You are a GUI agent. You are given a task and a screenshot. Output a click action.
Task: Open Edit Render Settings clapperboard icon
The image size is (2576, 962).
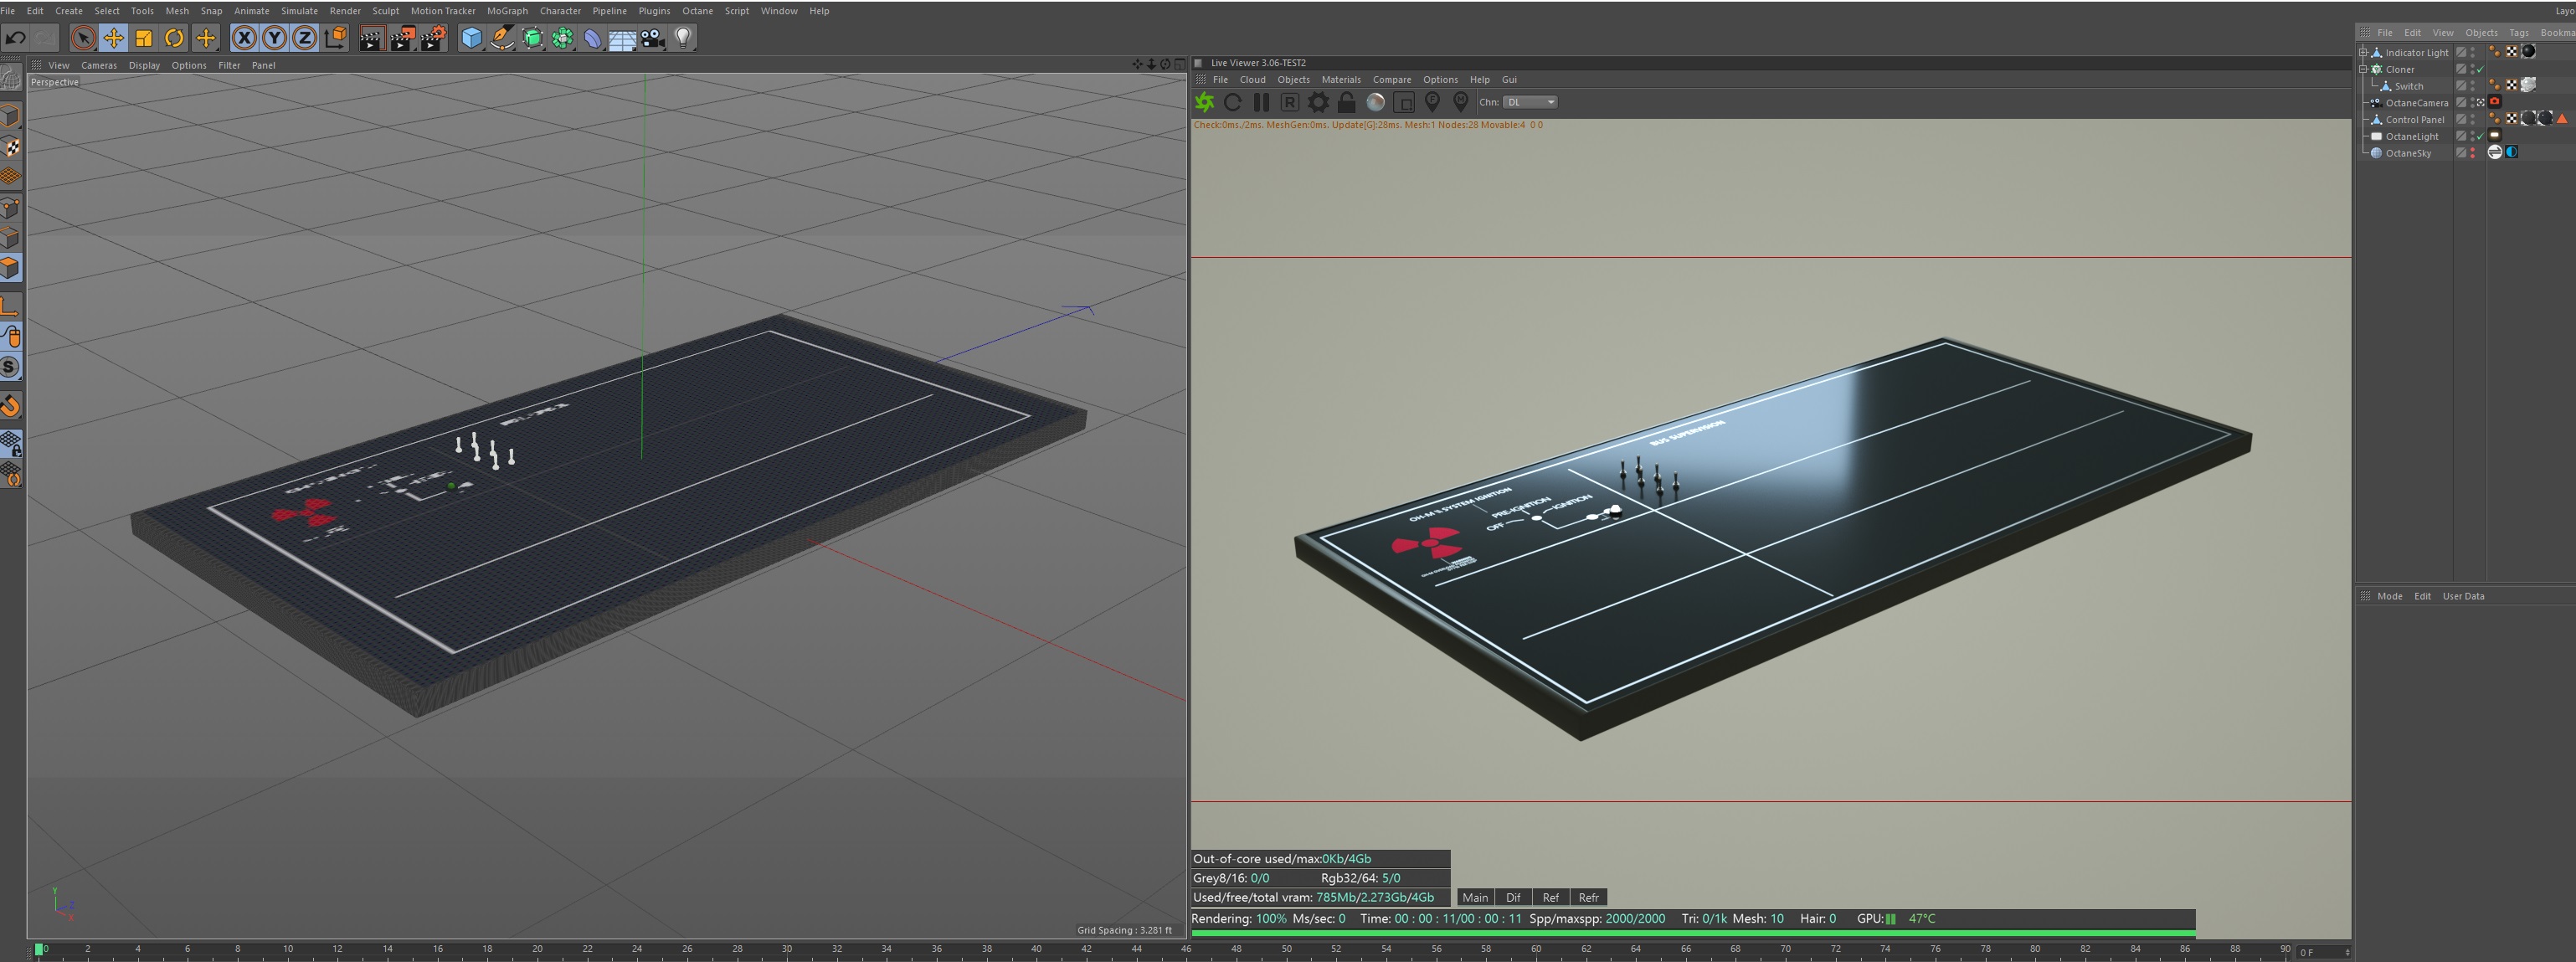pyautogui.click(x=433, y=38)
